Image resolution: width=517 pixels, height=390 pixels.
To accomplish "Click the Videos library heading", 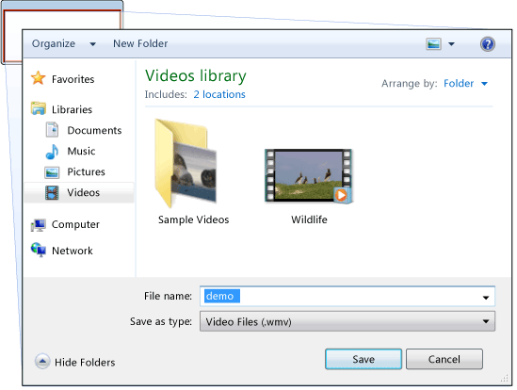I will pos(196,76).
